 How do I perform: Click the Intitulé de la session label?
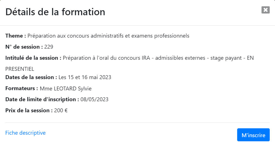point(33,58)
